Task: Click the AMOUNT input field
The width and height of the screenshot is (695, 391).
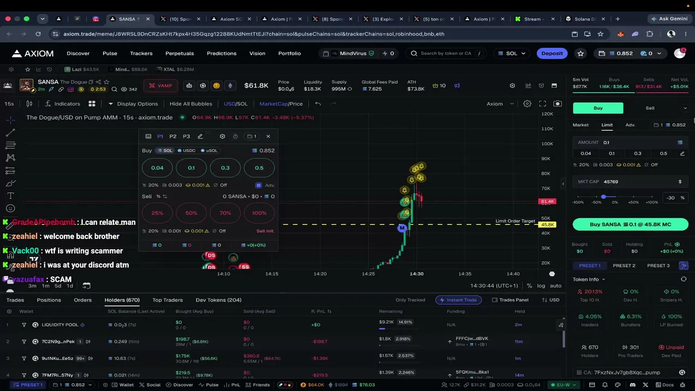Action: [630, 142]
